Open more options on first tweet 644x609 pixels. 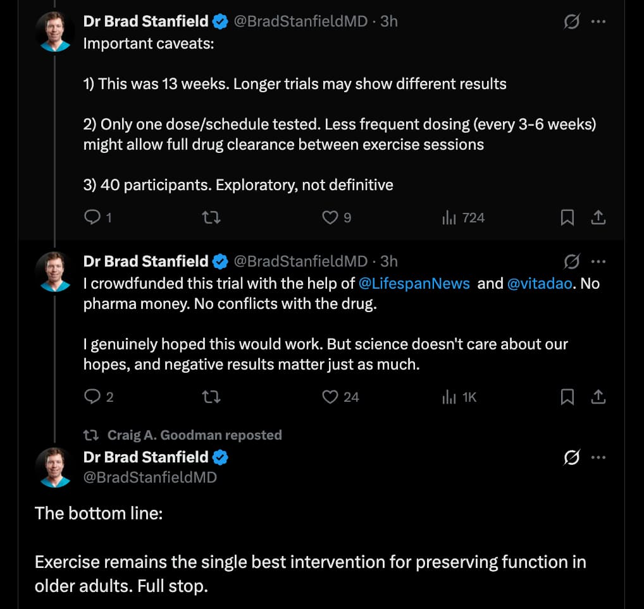pos(598,21)
